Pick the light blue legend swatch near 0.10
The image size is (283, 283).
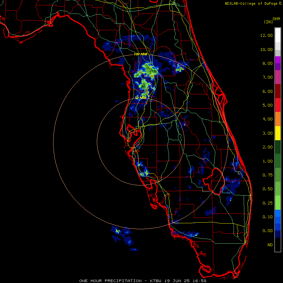[x=278, y=213]
